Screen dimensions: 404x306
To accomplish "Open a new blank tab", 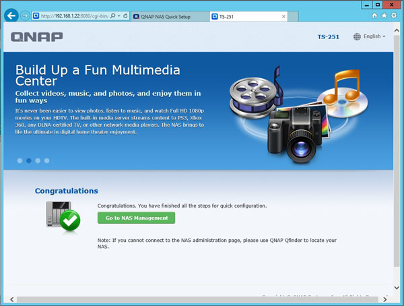I will (293, 16).
